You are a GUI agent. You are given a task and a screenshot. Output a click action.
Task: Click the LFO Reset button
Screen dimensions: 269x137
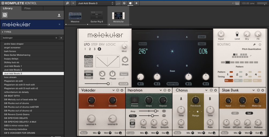[x=124, y=74]
